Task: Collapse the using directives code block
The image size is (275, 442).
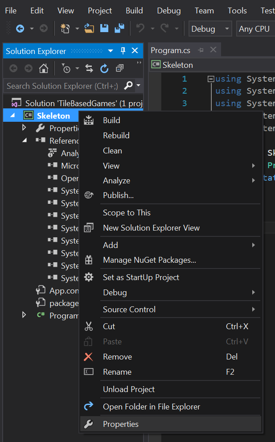Action: (210, 79)
